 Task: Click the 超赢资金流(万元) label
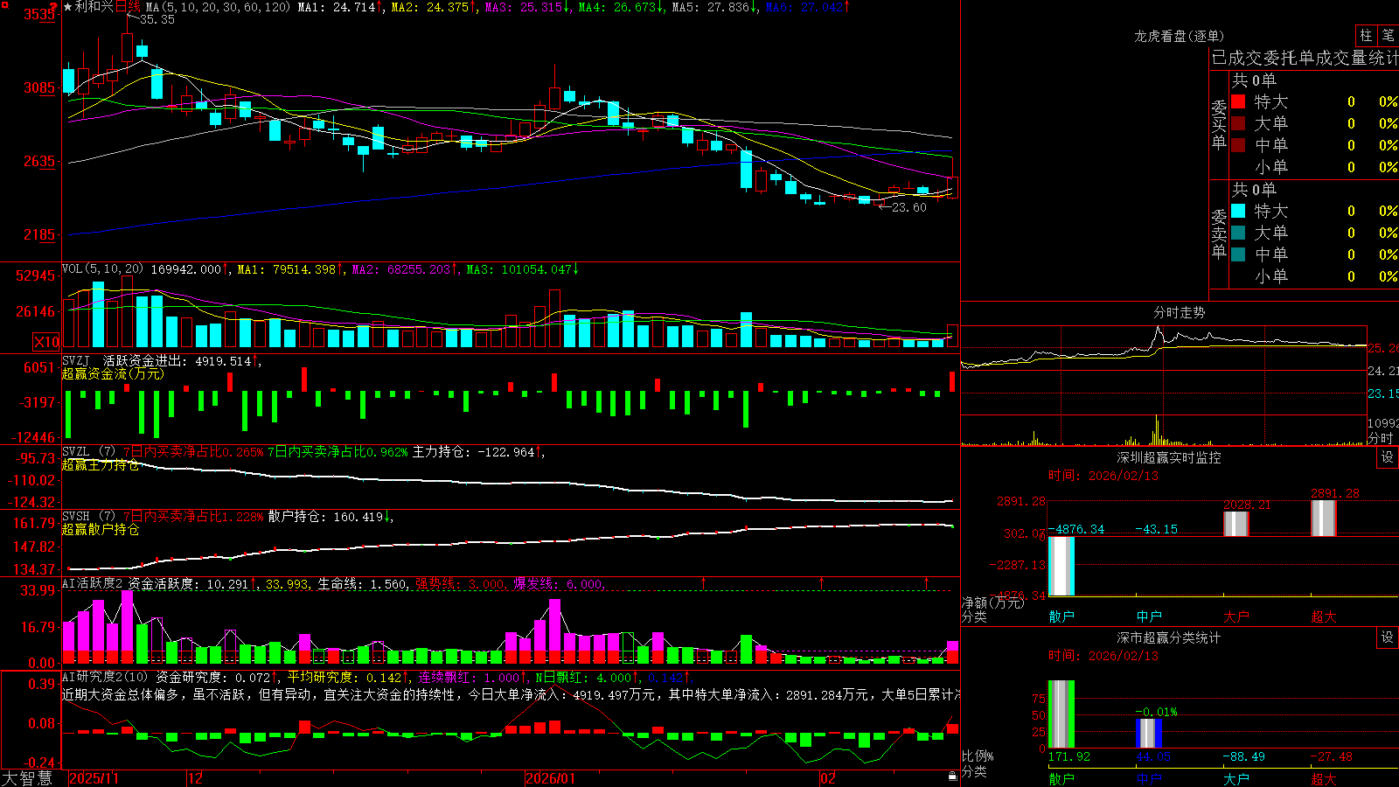(x=113, y=373)
